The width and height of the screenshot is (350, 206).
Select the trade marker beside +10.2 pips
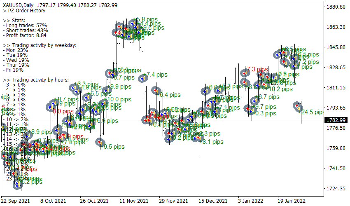coord(265,85)
